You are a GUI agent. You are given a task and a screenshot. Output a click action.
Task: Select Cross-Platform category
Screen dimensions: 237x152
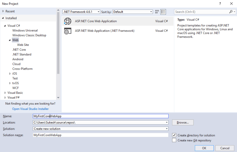[x=22, y=69]
